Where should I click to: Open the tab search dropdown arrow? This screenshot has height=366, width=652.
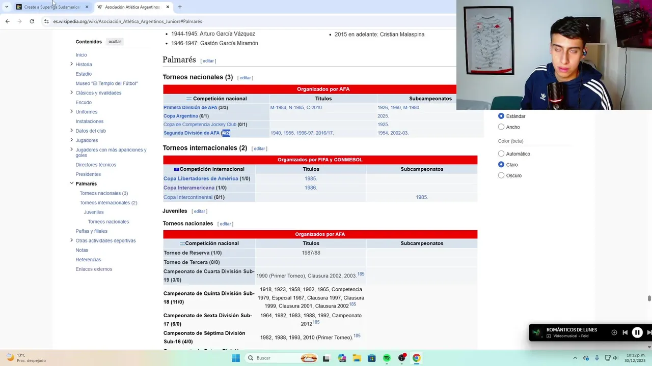click(x=7, y=7)
